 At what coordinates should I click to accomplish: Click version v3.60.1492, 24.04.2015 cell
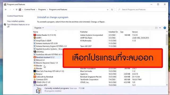click(x=141, y=38)
